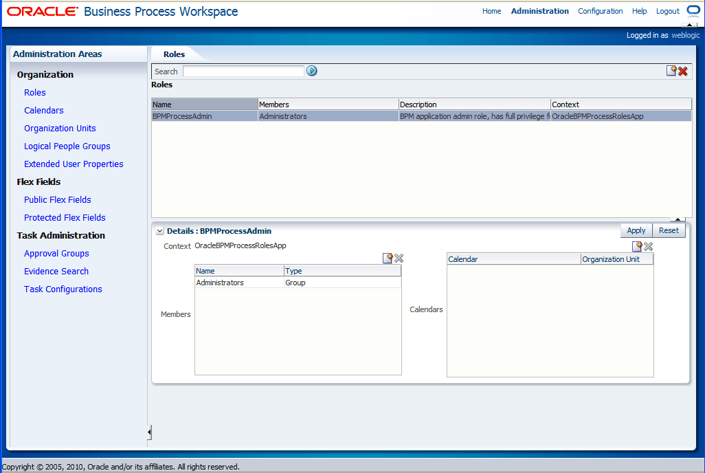This screenshot has width=705, height=473.
Task: Click weblogic user name link
Action: tap(685, 35)
